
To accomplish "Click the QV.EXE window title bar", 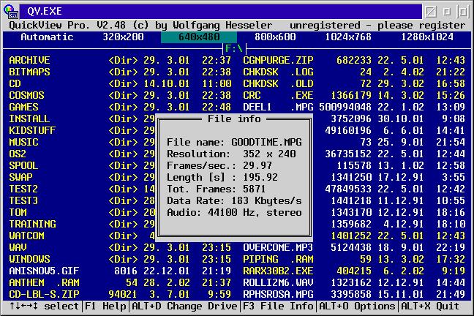I will tap(221, 11).
